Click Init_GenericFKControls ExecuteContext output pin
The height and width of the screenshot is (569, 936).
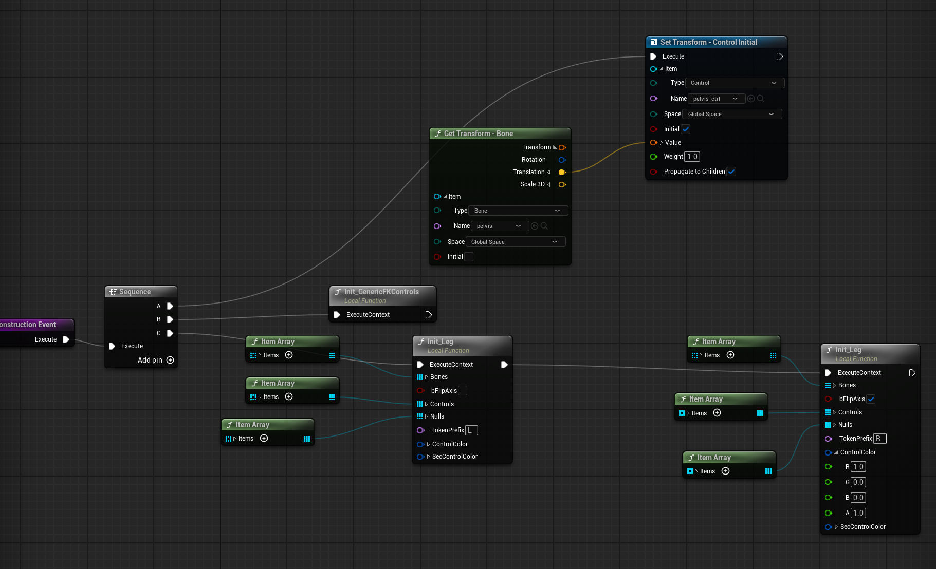click(x=428, y=315)
